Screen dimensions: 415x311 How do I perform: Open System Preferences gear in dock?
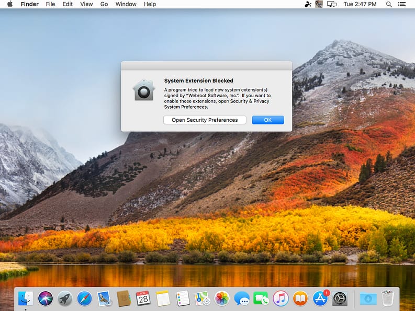click(x=340, y=298)
